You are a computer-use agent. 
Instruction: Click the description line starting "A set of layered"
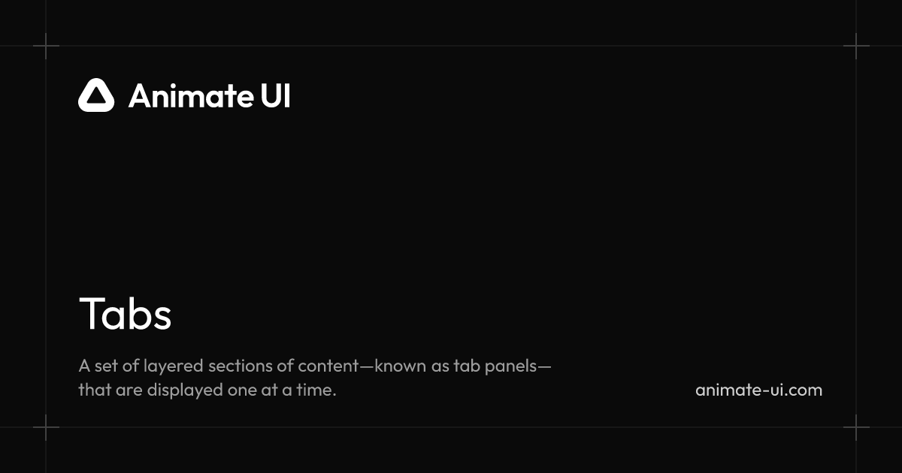pyautogui.click(x=314, y=366)
